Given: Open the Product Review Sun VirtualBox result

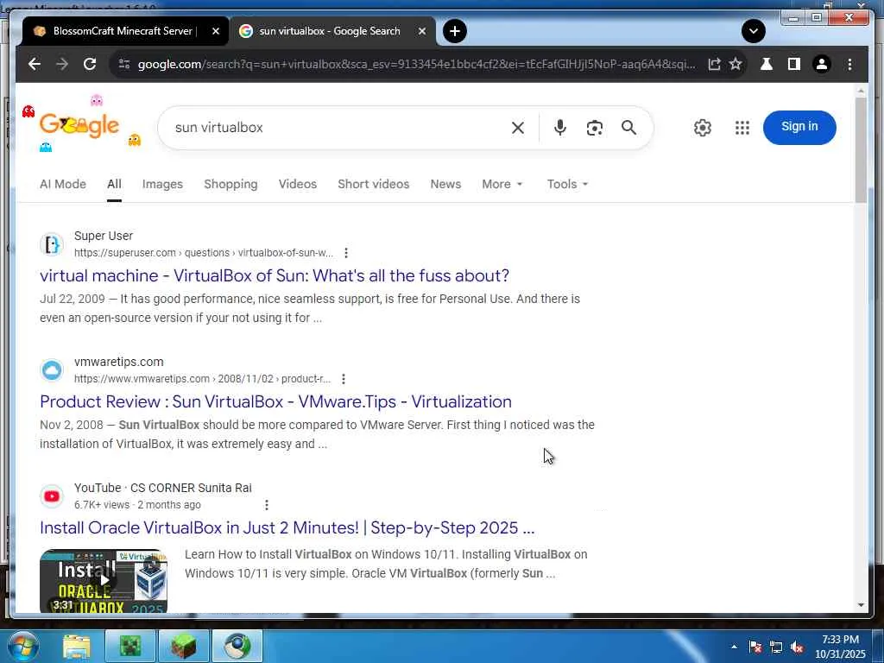Looking at the screenshot, I should click(x=275, y=402).
